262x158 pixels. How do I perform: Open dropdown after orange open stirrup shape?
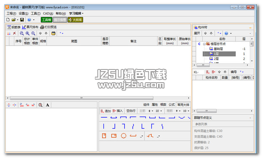coord(142,136)
